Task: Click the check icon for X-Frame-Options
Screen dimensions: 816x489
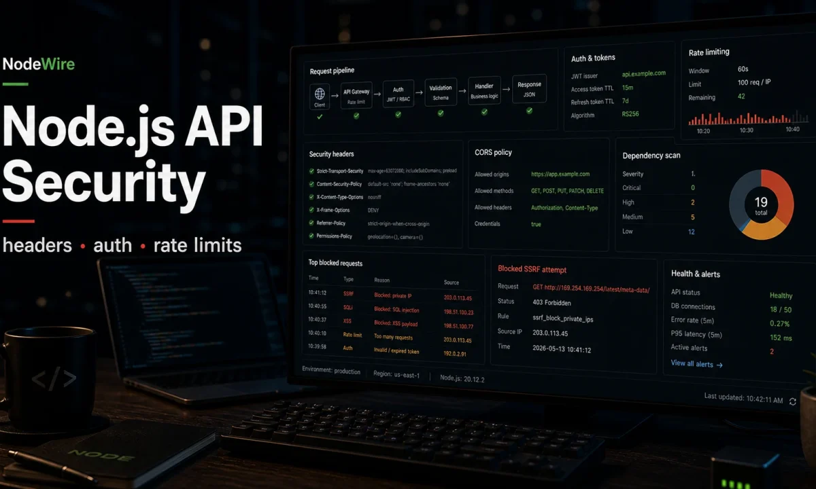Action: [311, 210]
